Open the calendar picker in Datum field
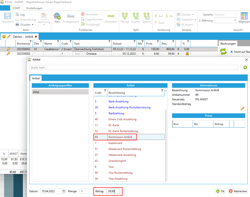 [x=64, y=191]
